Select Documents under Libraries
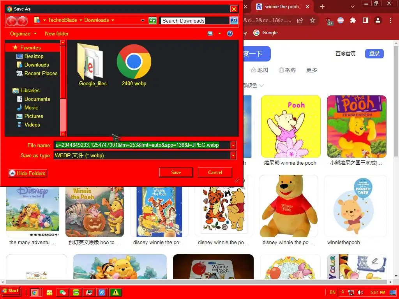This screenshot has height=299, width=399. [33, 99]
